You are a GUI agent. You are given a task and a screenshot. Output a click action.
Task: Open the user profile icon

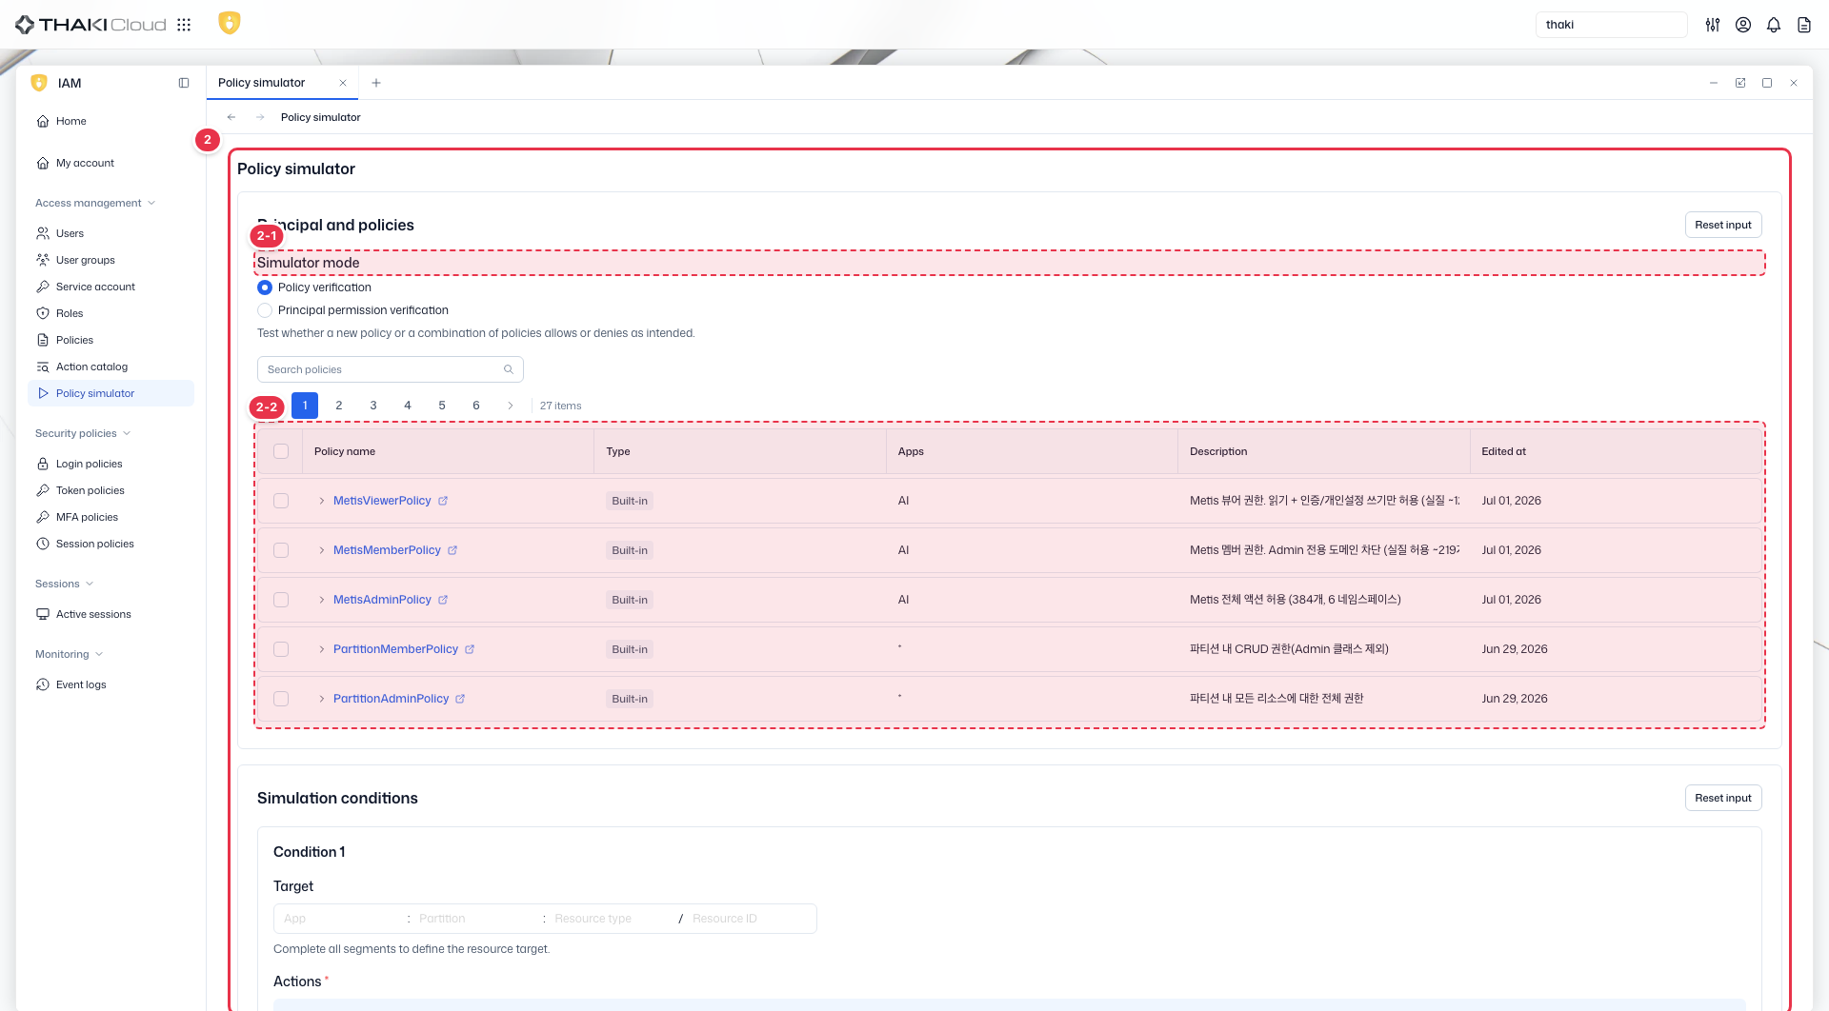tap(1743, 25)
